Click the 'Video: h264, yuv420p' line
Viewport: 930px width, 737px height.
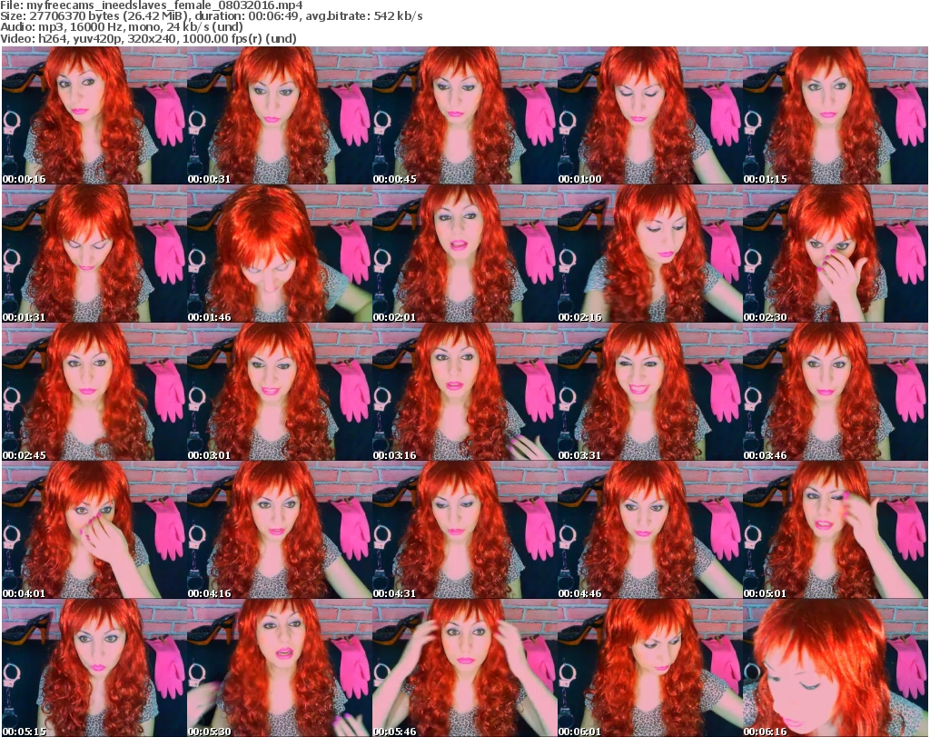(x=148, y=38)
